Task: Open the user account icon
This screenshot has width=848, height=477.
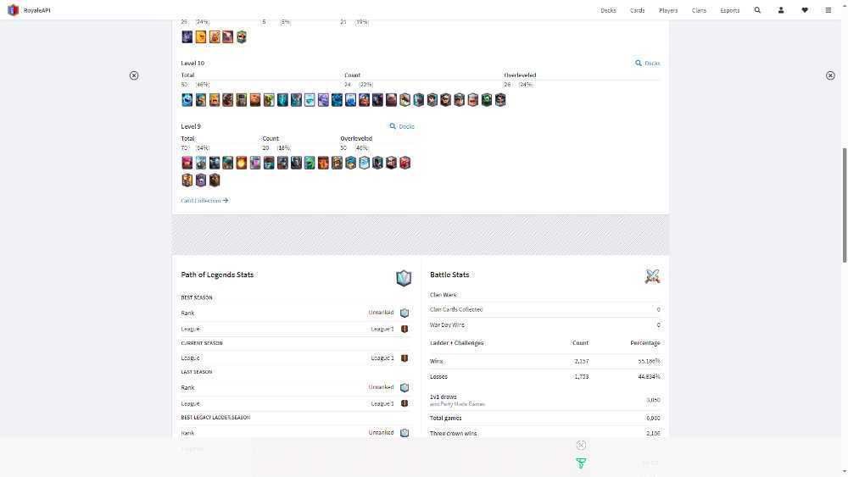Action: (781, 10)
